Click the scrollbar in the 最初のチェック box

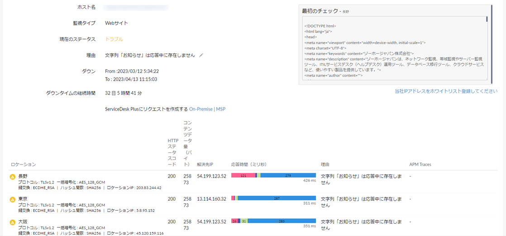click(487, 19)
